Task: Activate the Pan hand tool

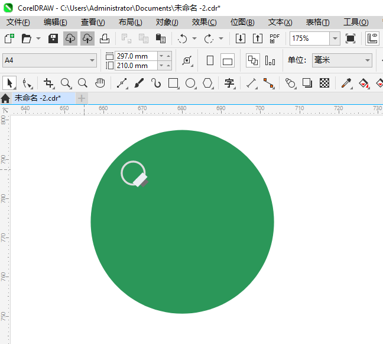Action: 100,83
